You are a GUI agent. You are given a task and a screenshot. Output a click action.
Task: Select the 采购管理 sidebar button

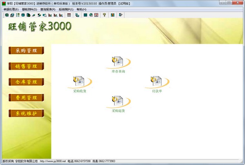26,51
